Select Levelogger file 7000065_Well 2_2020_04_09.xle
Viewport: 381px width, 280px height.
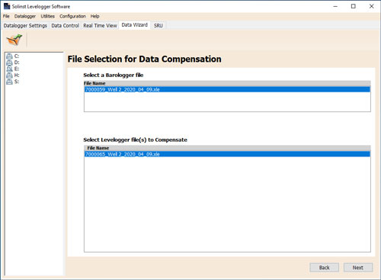click(x=227, y=154)
